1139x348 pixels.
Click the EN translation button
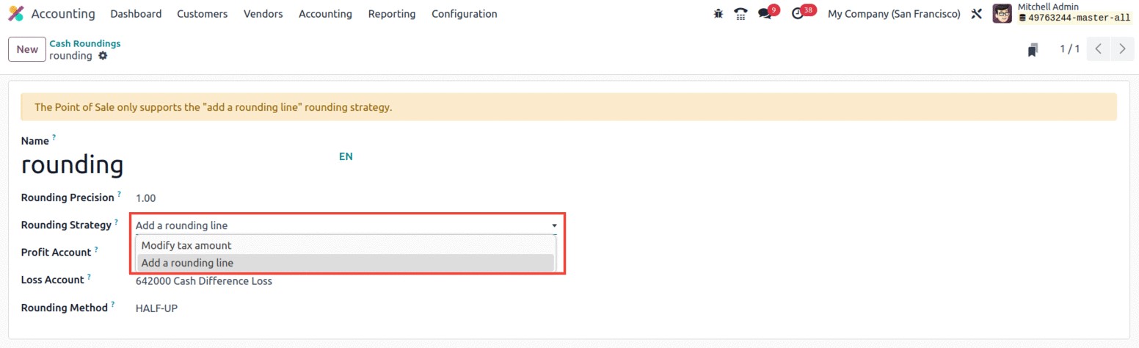[346, 156]
